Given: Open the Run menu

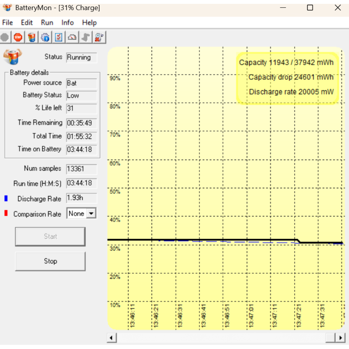Looking at the screenshot, I should (47, 23).
